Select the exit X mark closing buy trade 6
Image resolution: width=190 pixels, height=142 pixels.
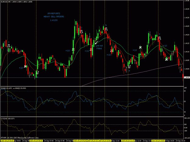point(140,47)
